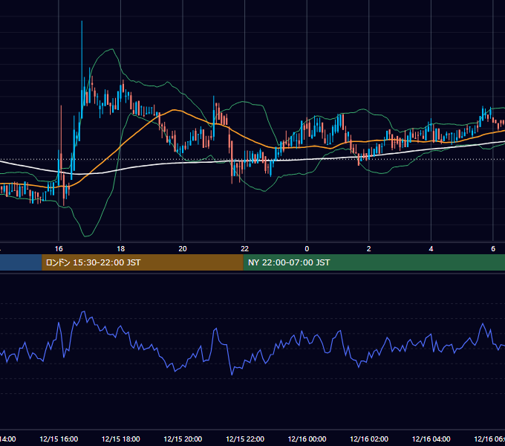Click the 12/15 20:00 date label
This screenshot has width=505, height=446.
pos(183,439)
